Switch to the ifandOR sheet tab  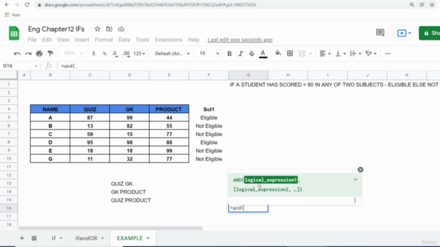(89, 238)
